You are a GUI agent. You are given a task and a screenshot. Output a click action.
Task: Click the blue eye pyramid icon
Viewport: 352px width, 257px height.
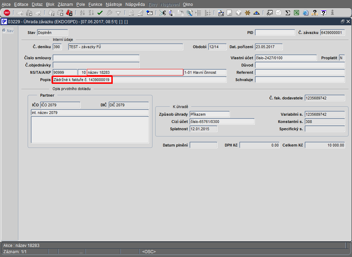256,13
